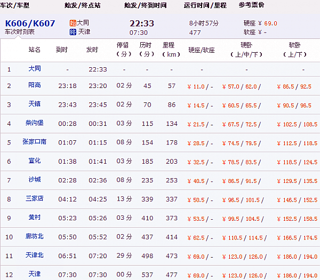Click the 沙城 station link
320x280 pixels.
(35, 180)
